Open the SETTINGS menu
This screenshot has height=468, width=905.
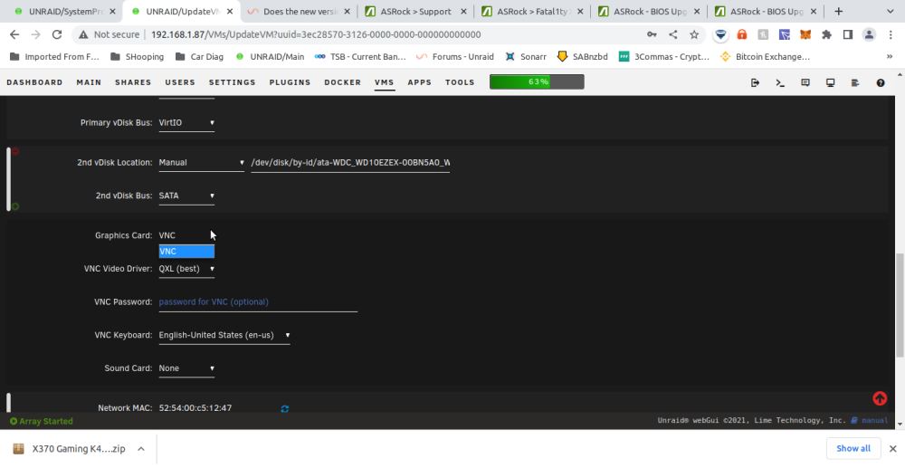click(232, 82)
